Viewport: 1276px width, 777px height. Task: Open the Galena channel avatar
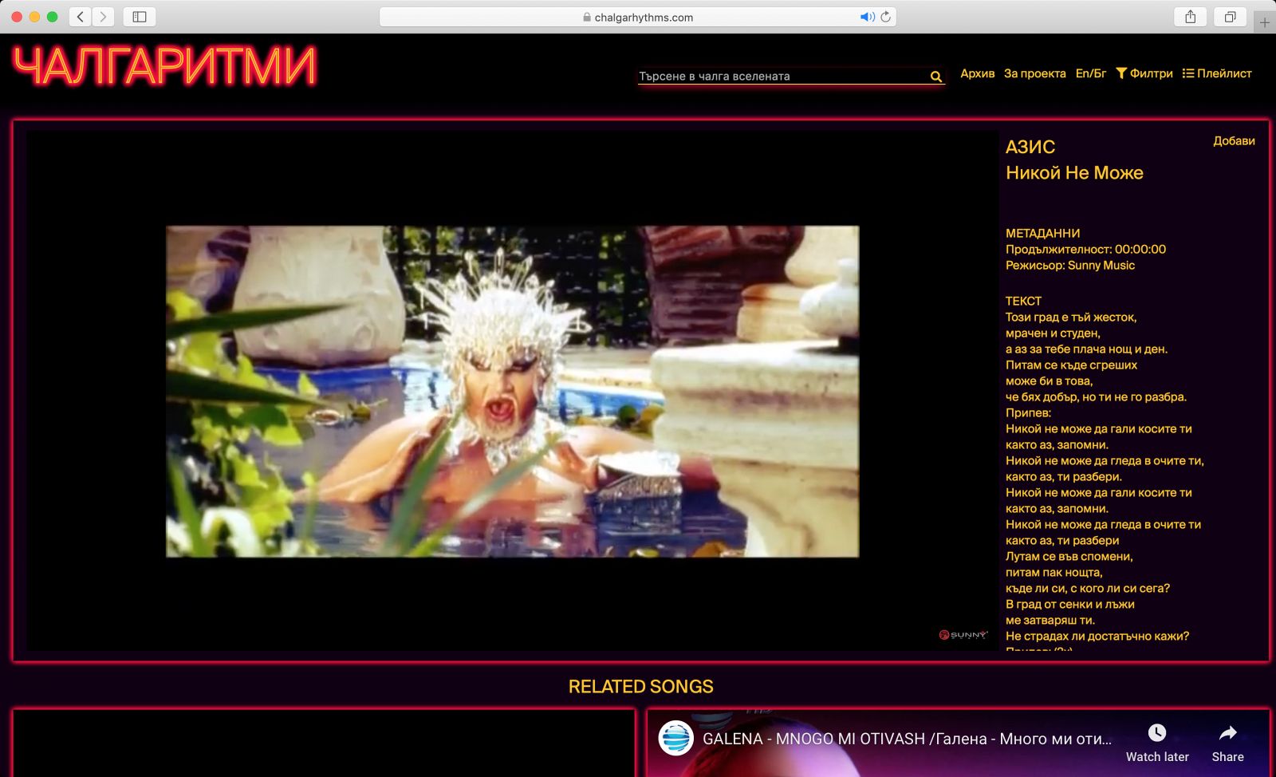675,738
